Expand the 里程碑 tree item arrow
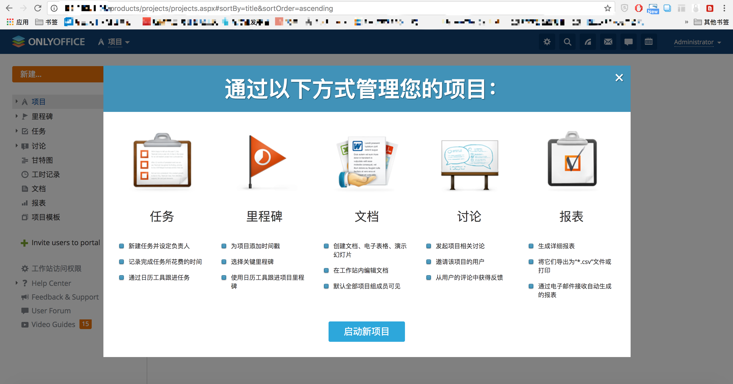Screen dimensions: 733x384 coord(17,116)
